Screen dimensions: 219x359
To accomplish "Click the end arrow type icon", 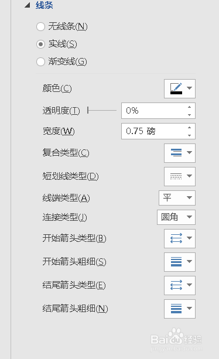I will click(176, 285).
